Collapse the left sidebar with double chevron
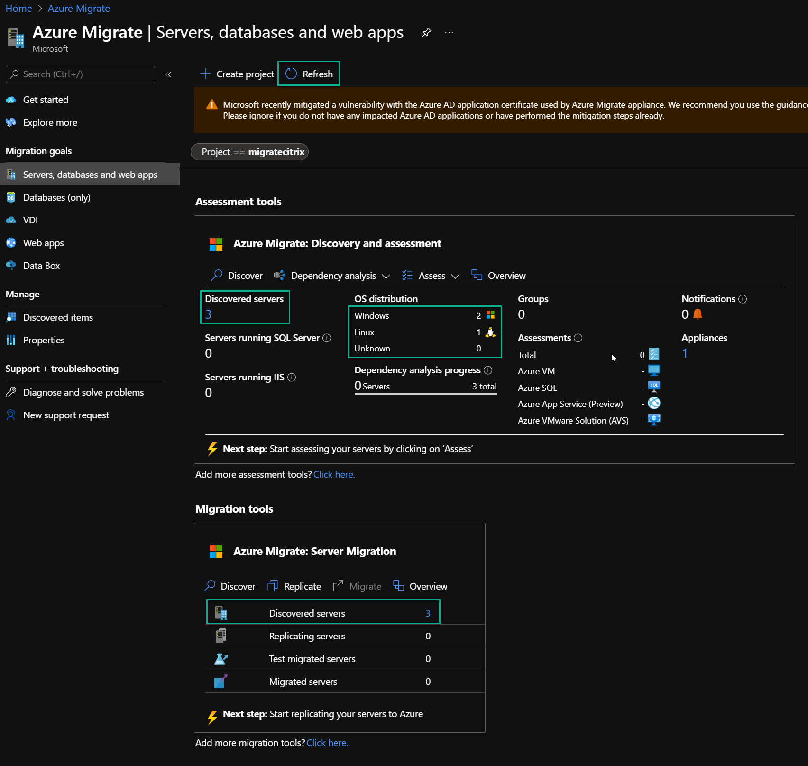Image resolution: width=808 pixels, height=766 pixels. point(168,74)
